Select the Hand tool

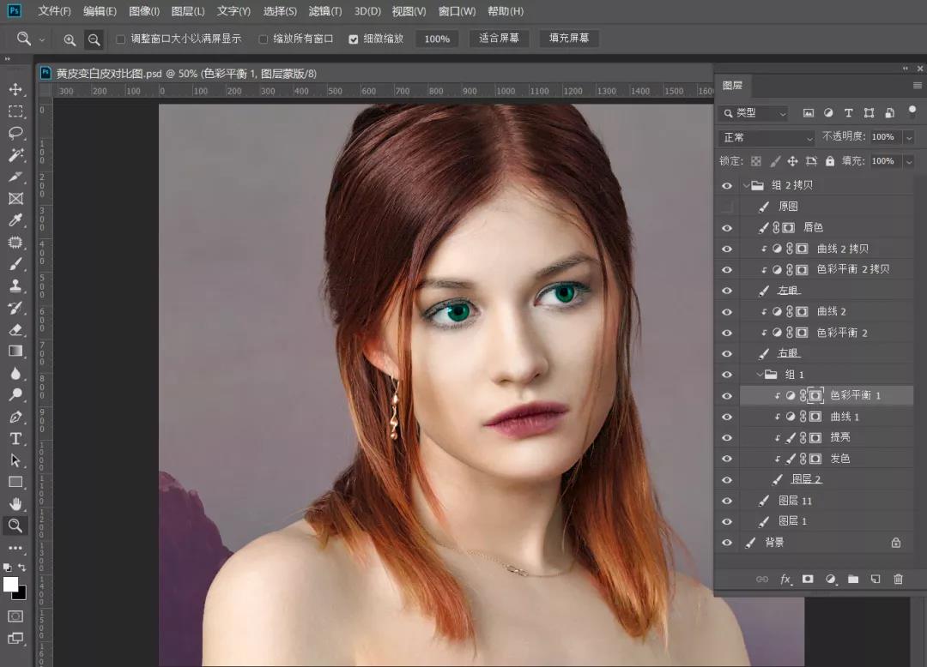pyautogui.click(x=15, y=503)
